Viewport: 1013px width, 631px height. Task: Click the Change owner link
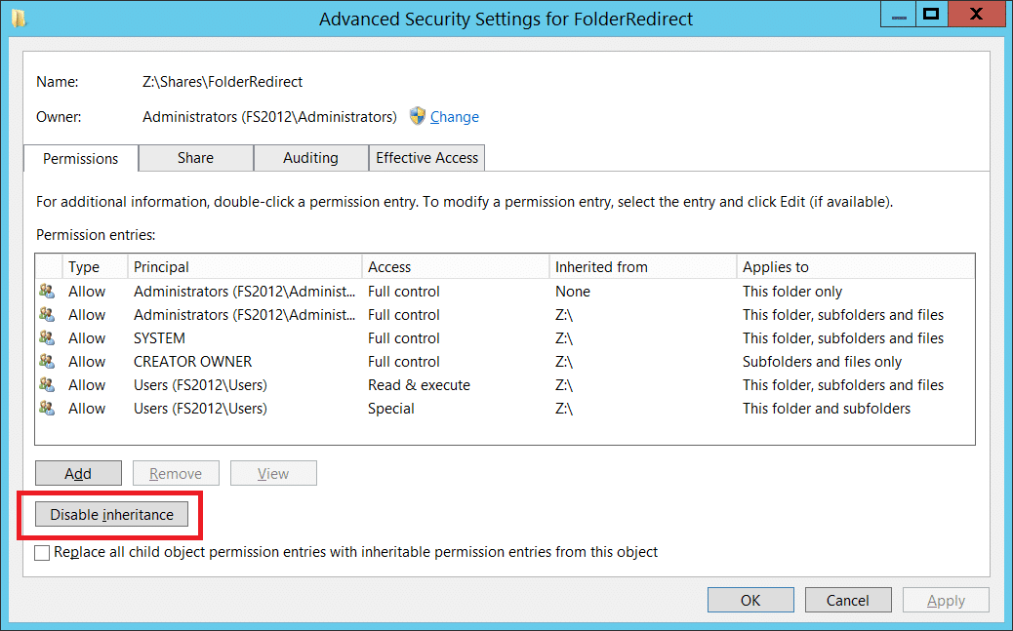pyautogui.click(x=455, y=117)
